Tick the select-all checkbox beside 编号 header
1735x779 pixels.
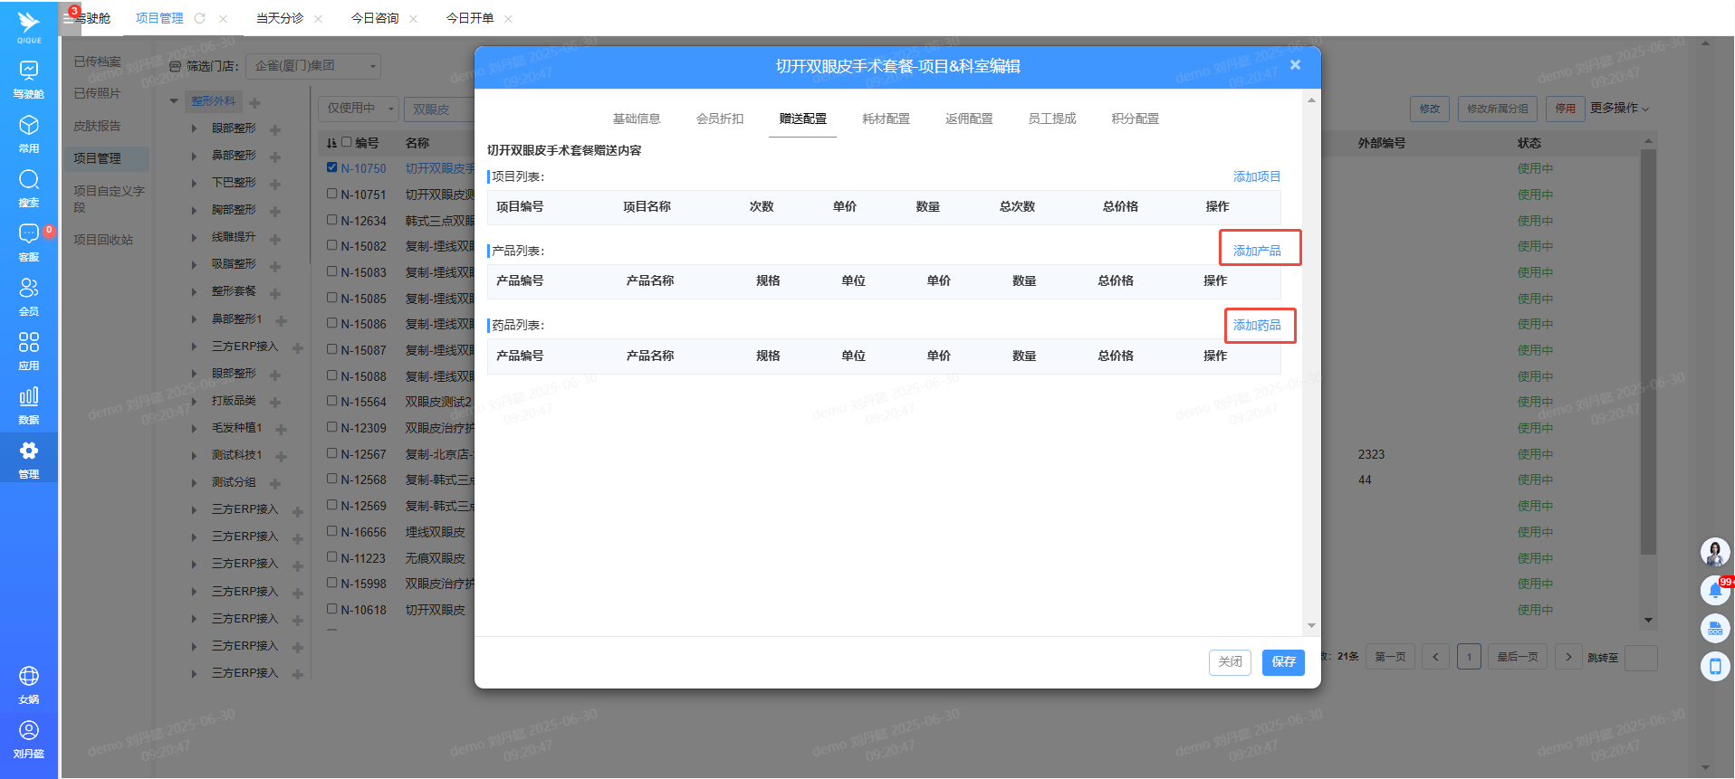pos(346,142)
